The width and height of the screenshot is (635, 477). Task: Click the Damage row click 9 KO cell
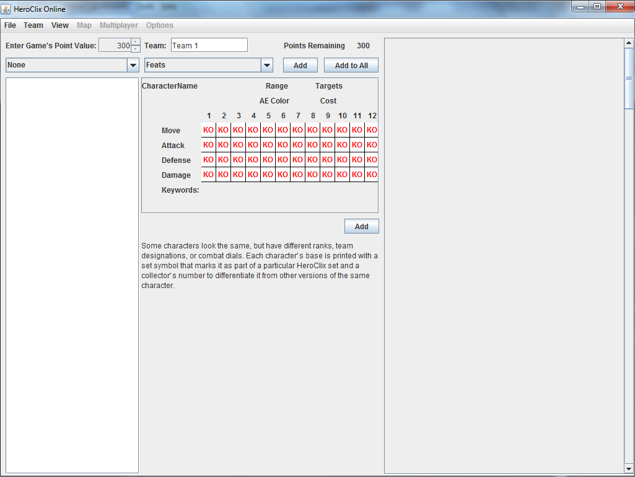(327, 175)
